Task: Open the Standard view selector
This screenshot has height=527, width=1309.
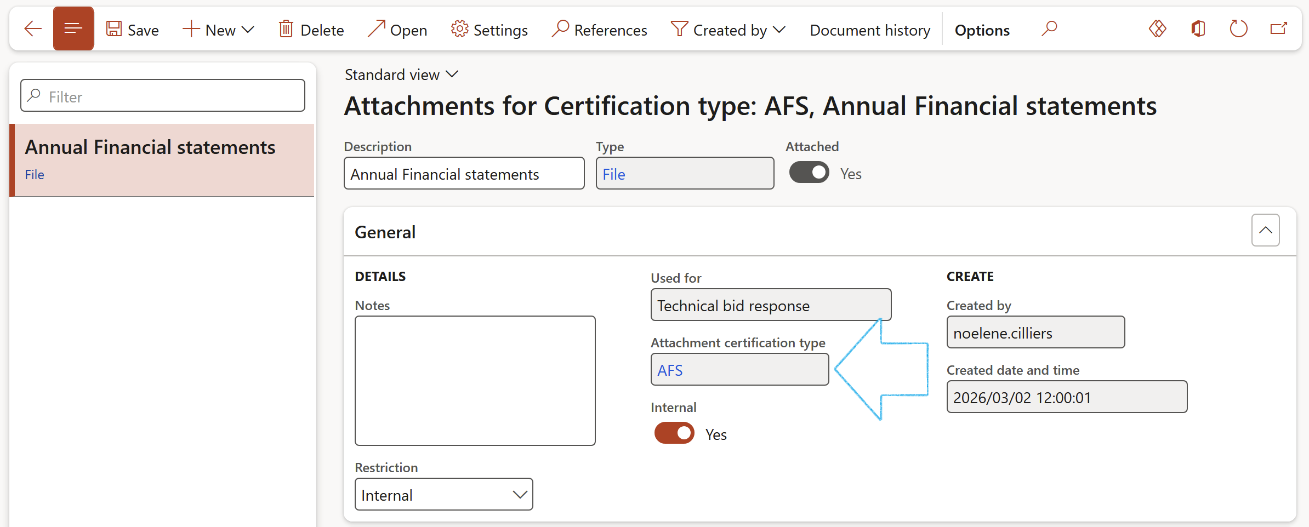Action: coord(401,75)
